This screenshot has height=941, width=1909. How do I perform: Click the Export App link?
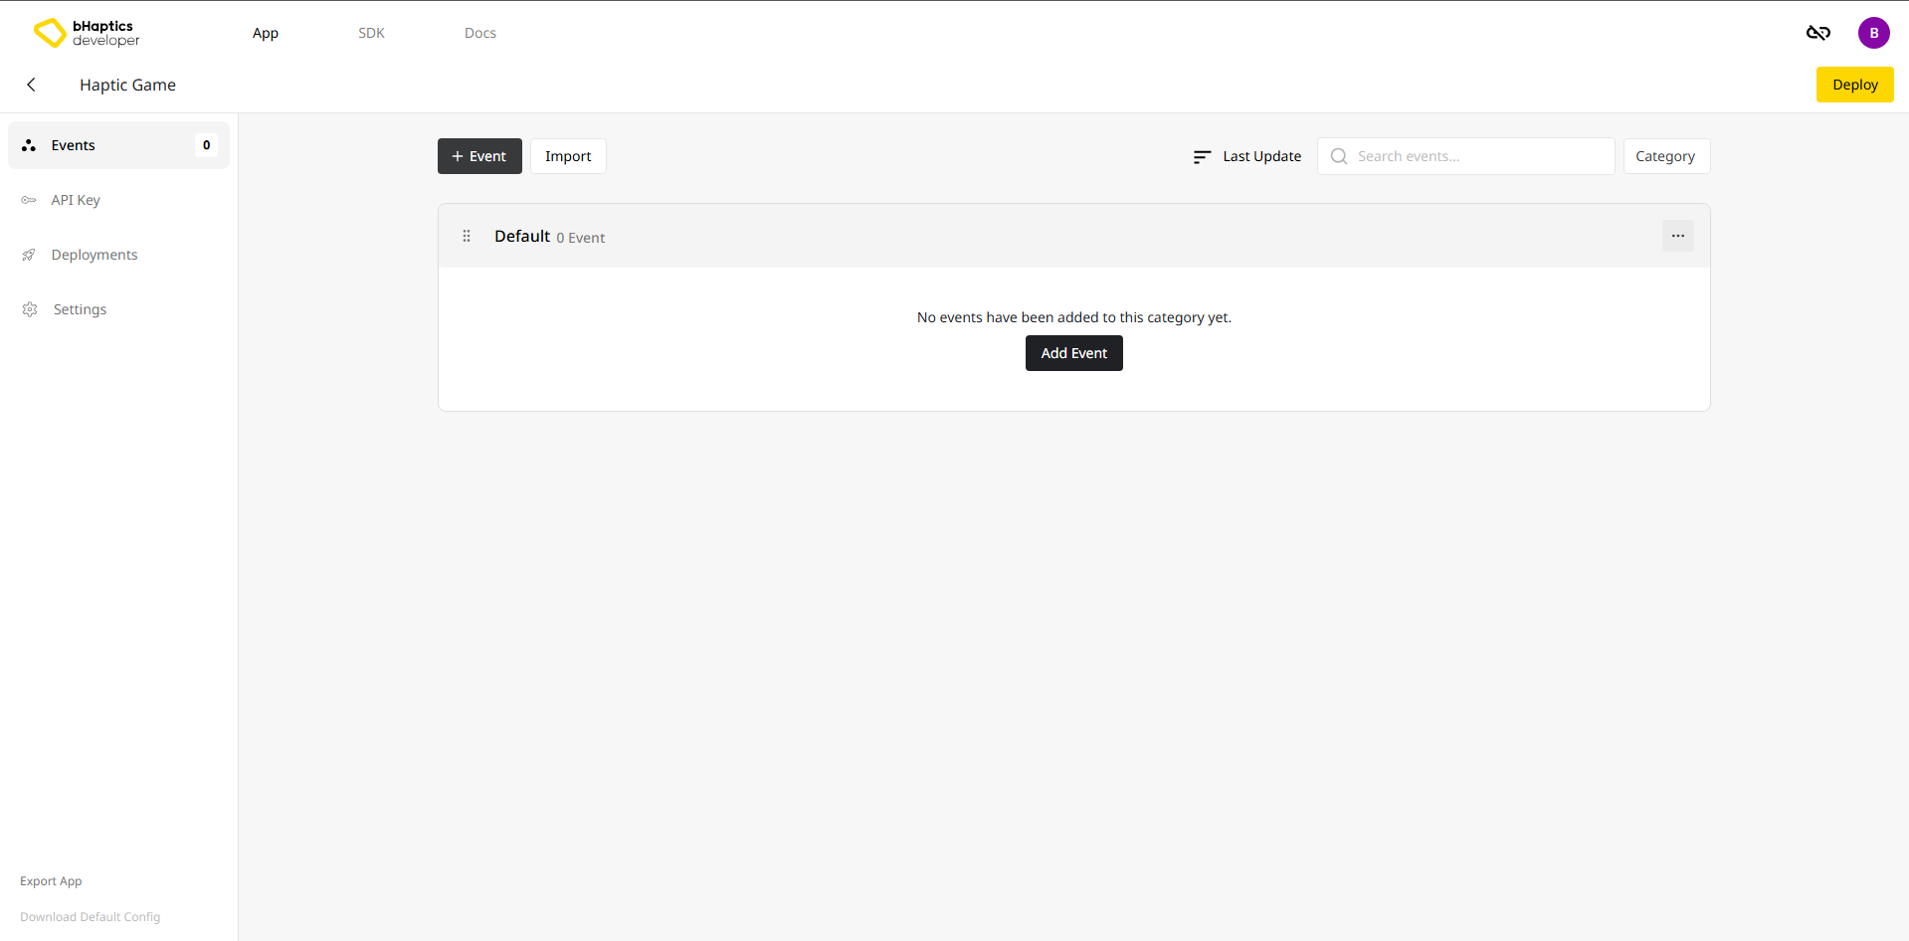tap(51, 881)
